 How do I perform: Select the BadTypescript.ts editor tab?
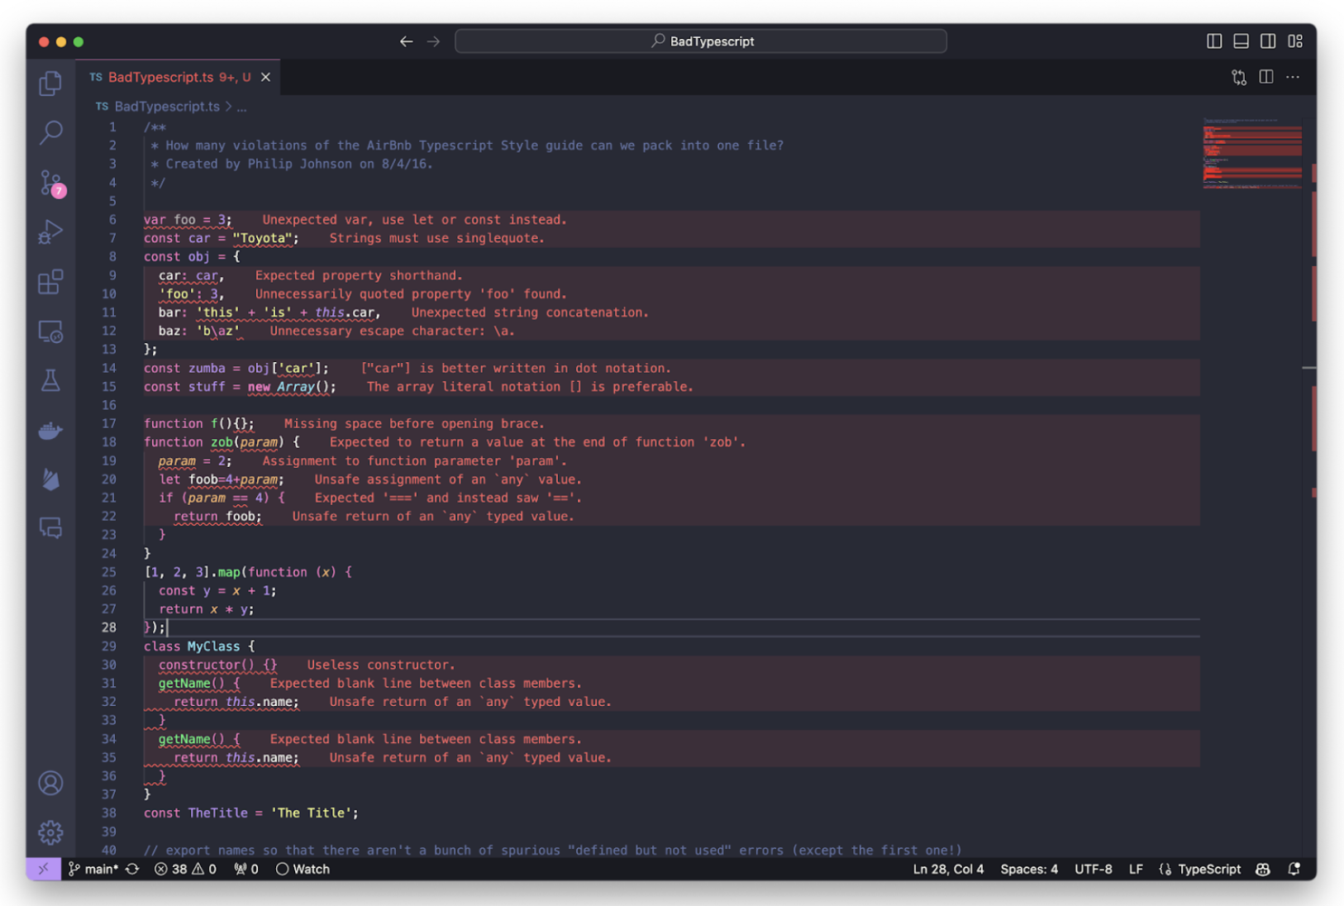[178, 77]
